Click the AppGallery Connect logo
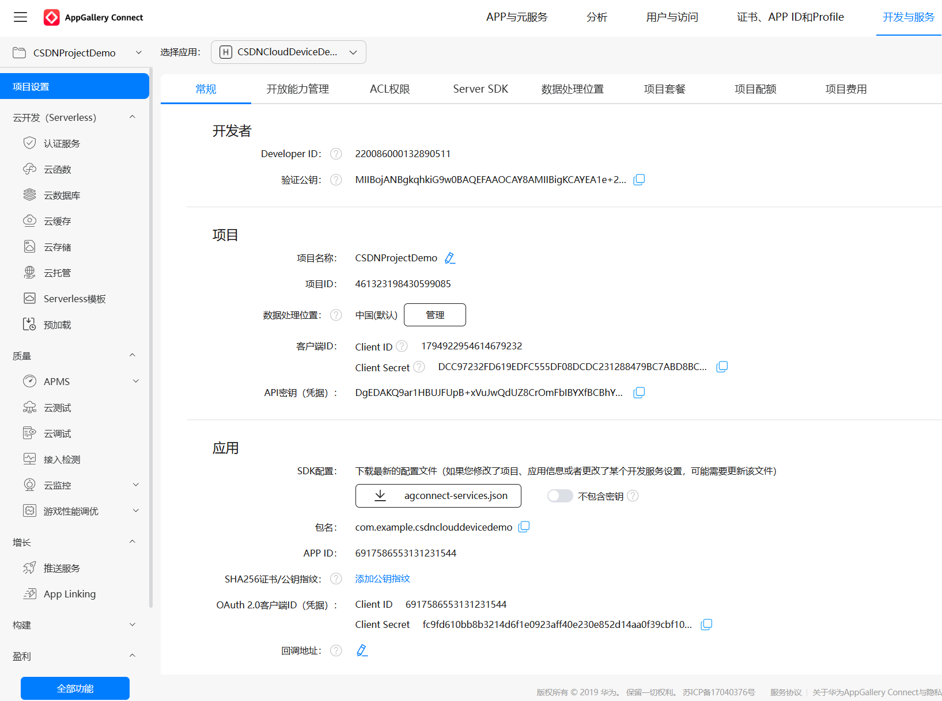This screenshot has height=701, width=942. [x=93, y=17]
